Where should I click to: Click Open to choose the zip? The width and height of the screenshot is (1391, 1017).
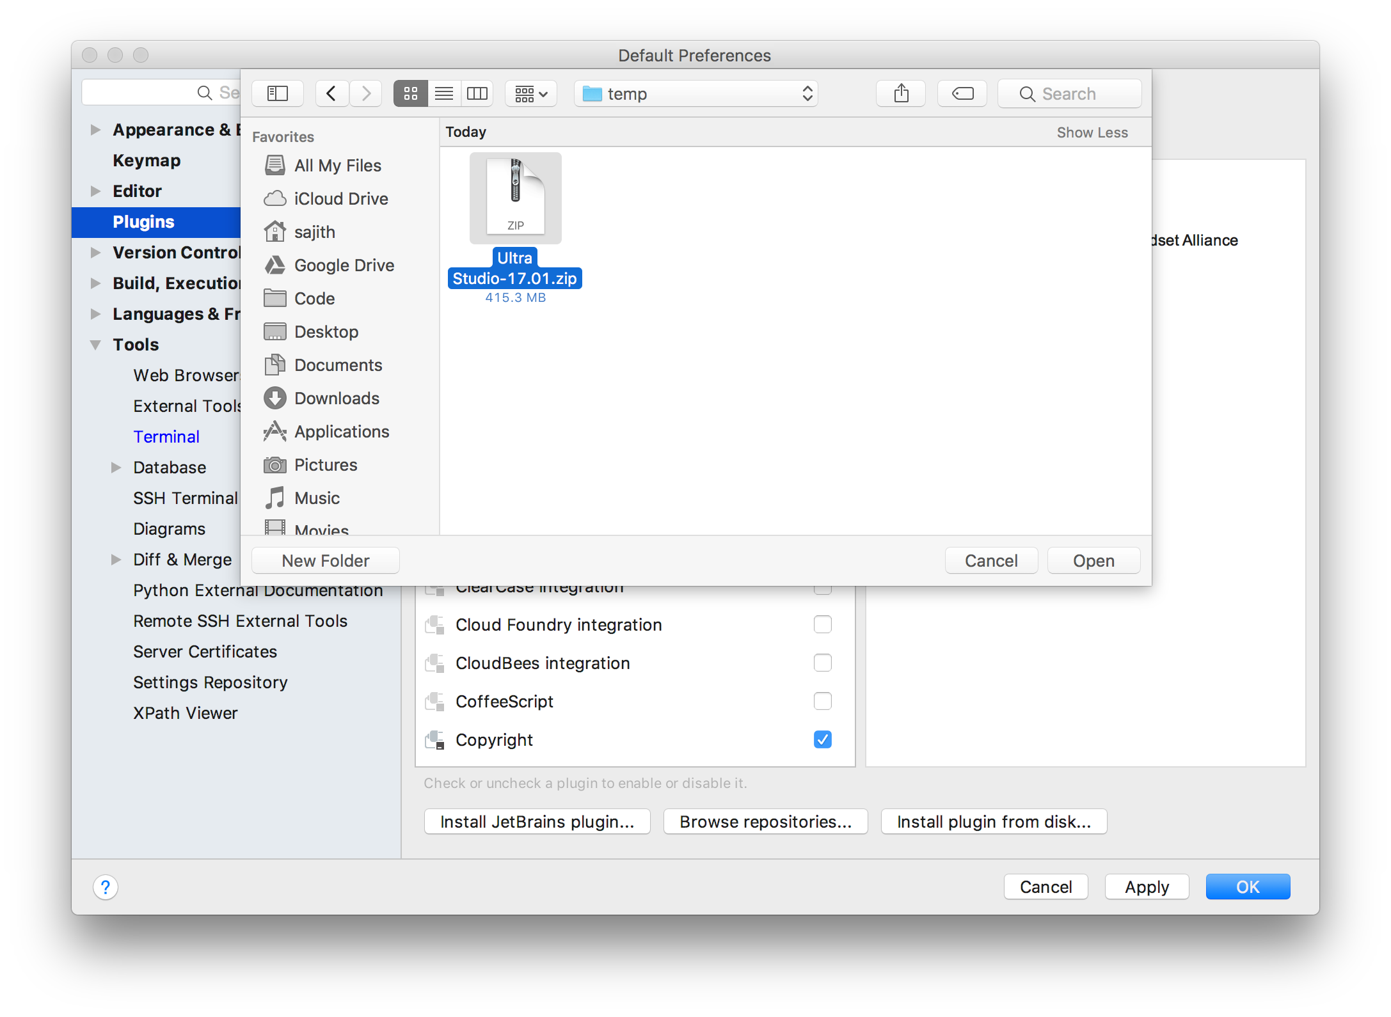click(x=1093, y=560)
